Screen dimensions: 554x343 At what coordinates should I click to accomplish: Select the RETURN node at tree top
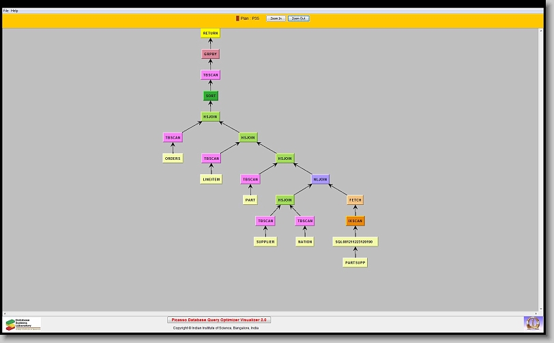pyautogui.click(x=210, y=33)
